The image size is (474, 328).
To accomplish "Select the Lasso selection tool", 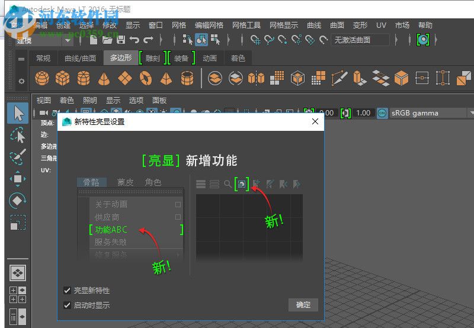I will tap(18, 135).
